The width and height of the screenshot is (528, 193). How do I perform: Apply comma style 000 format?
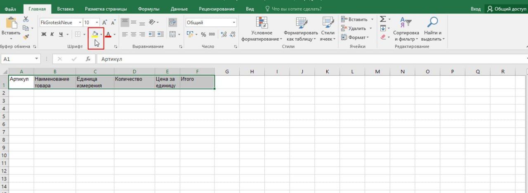tap(212, 34)
